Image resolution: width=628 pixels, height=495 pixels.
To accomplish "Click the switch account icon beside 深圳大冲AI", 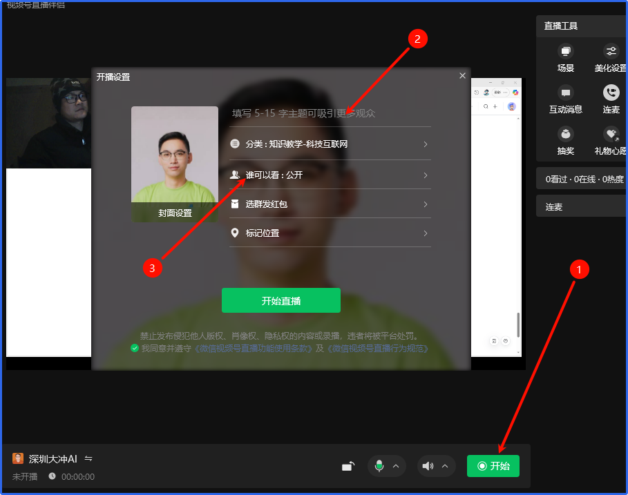I will tap(88, 458).
